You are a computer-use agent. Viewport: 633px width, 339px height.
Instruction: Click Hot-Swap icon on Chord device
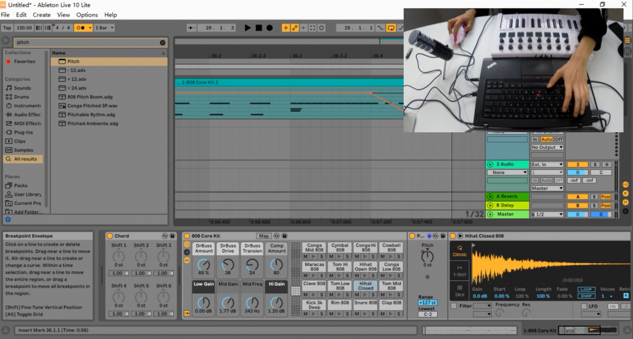click(164, 236)
